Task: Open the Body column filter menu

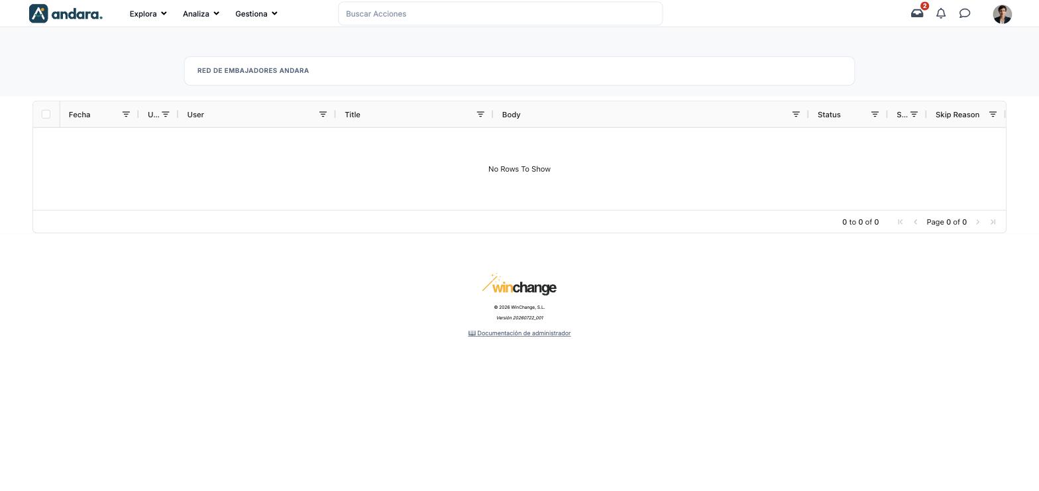Action: tap(796, 115)
